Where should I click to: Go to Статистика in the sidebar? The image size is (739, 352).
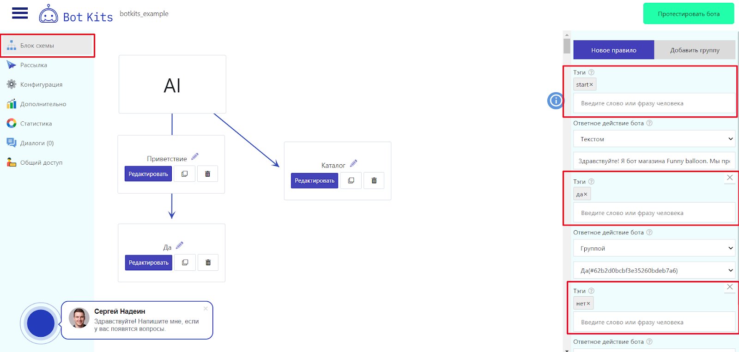(x=36, y=124)
